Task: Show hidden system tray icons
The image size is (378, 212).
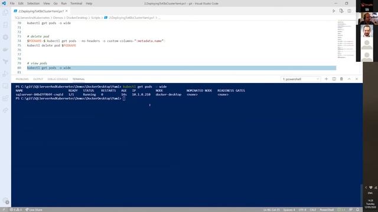Action: pos(366,187)
